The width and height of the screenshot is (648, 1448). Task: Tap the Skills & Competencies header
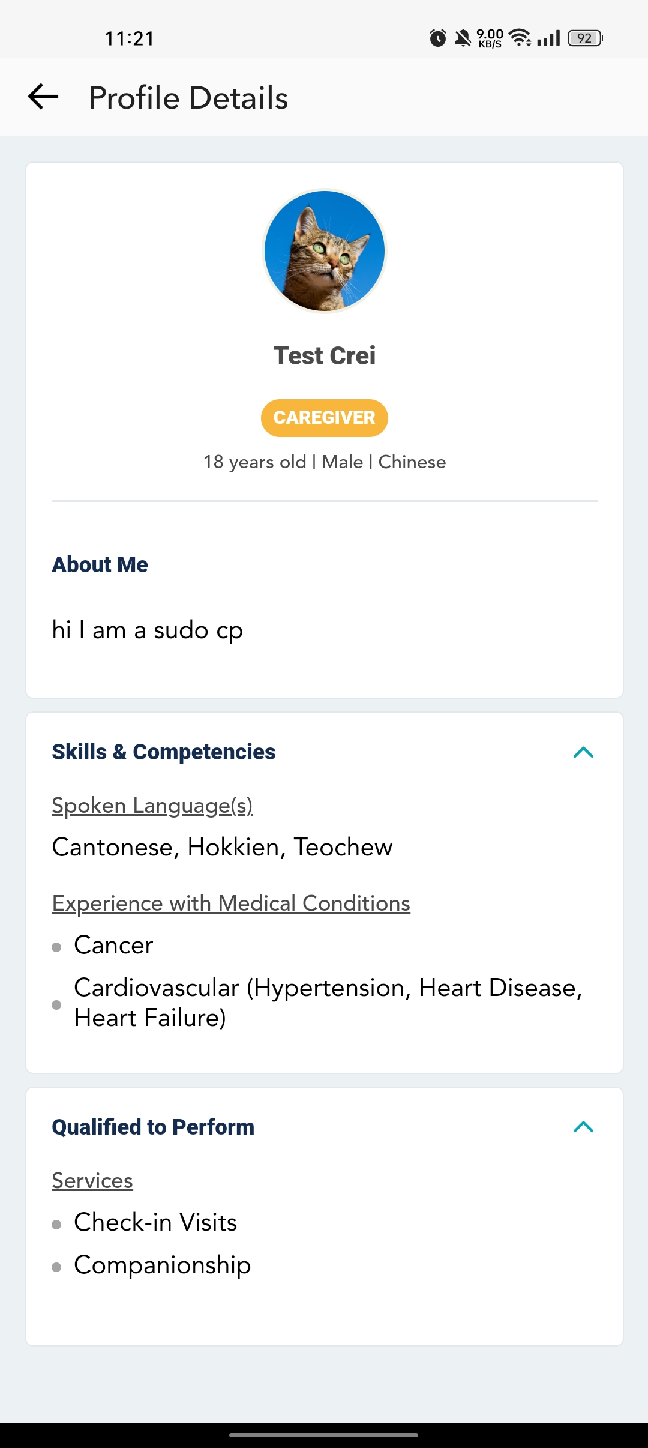(164, 752)
